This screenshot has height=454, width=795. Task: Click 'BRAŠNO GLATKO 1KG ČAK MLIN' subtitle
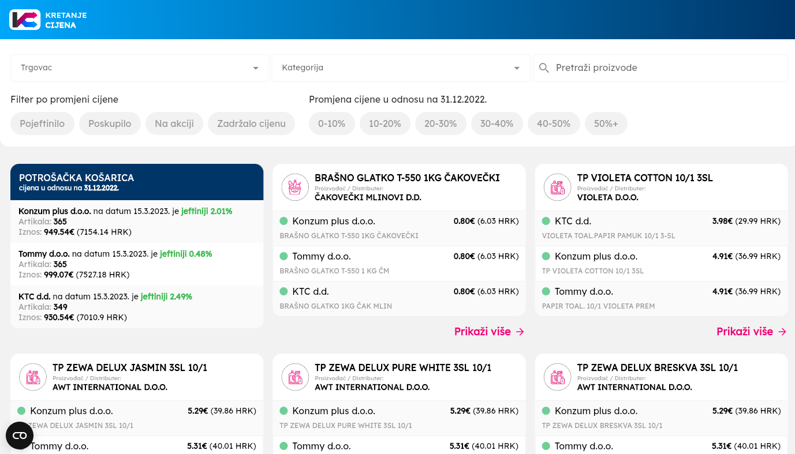click(x=335, y=306)
